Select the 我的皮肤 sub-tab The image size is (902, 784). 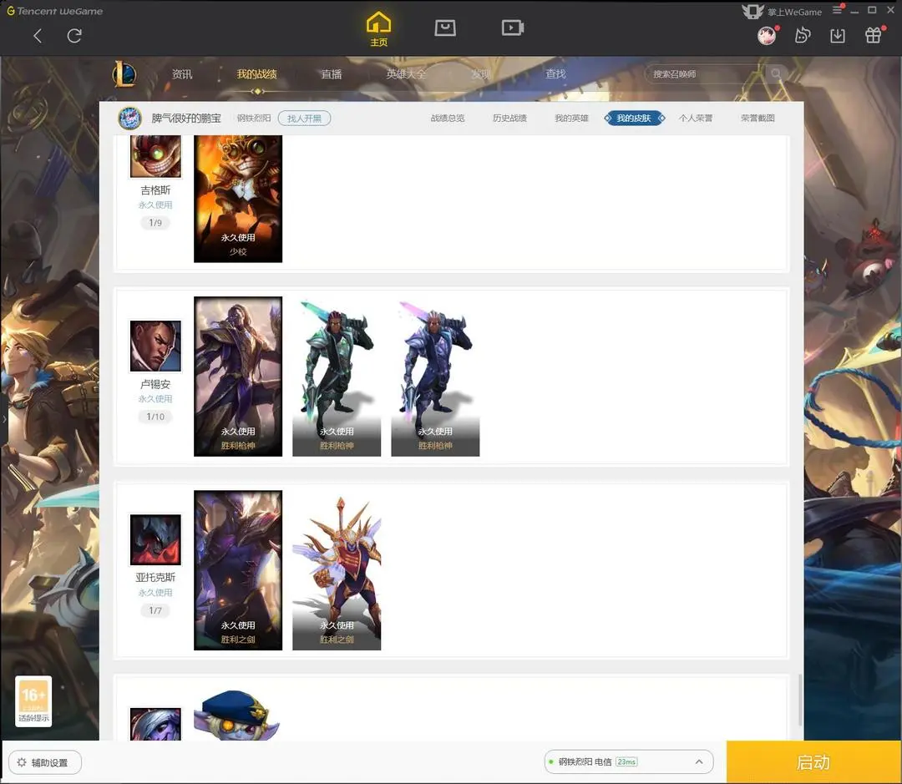634,119
